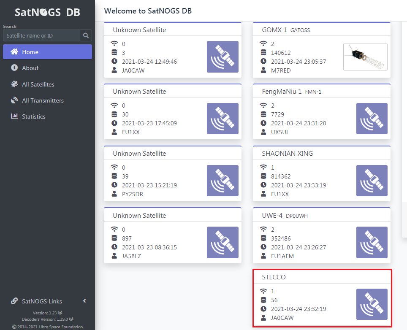Open Version 1.23 GitLab icon link
This screenshot has width=407, height=330.
[x=60, y=313]
